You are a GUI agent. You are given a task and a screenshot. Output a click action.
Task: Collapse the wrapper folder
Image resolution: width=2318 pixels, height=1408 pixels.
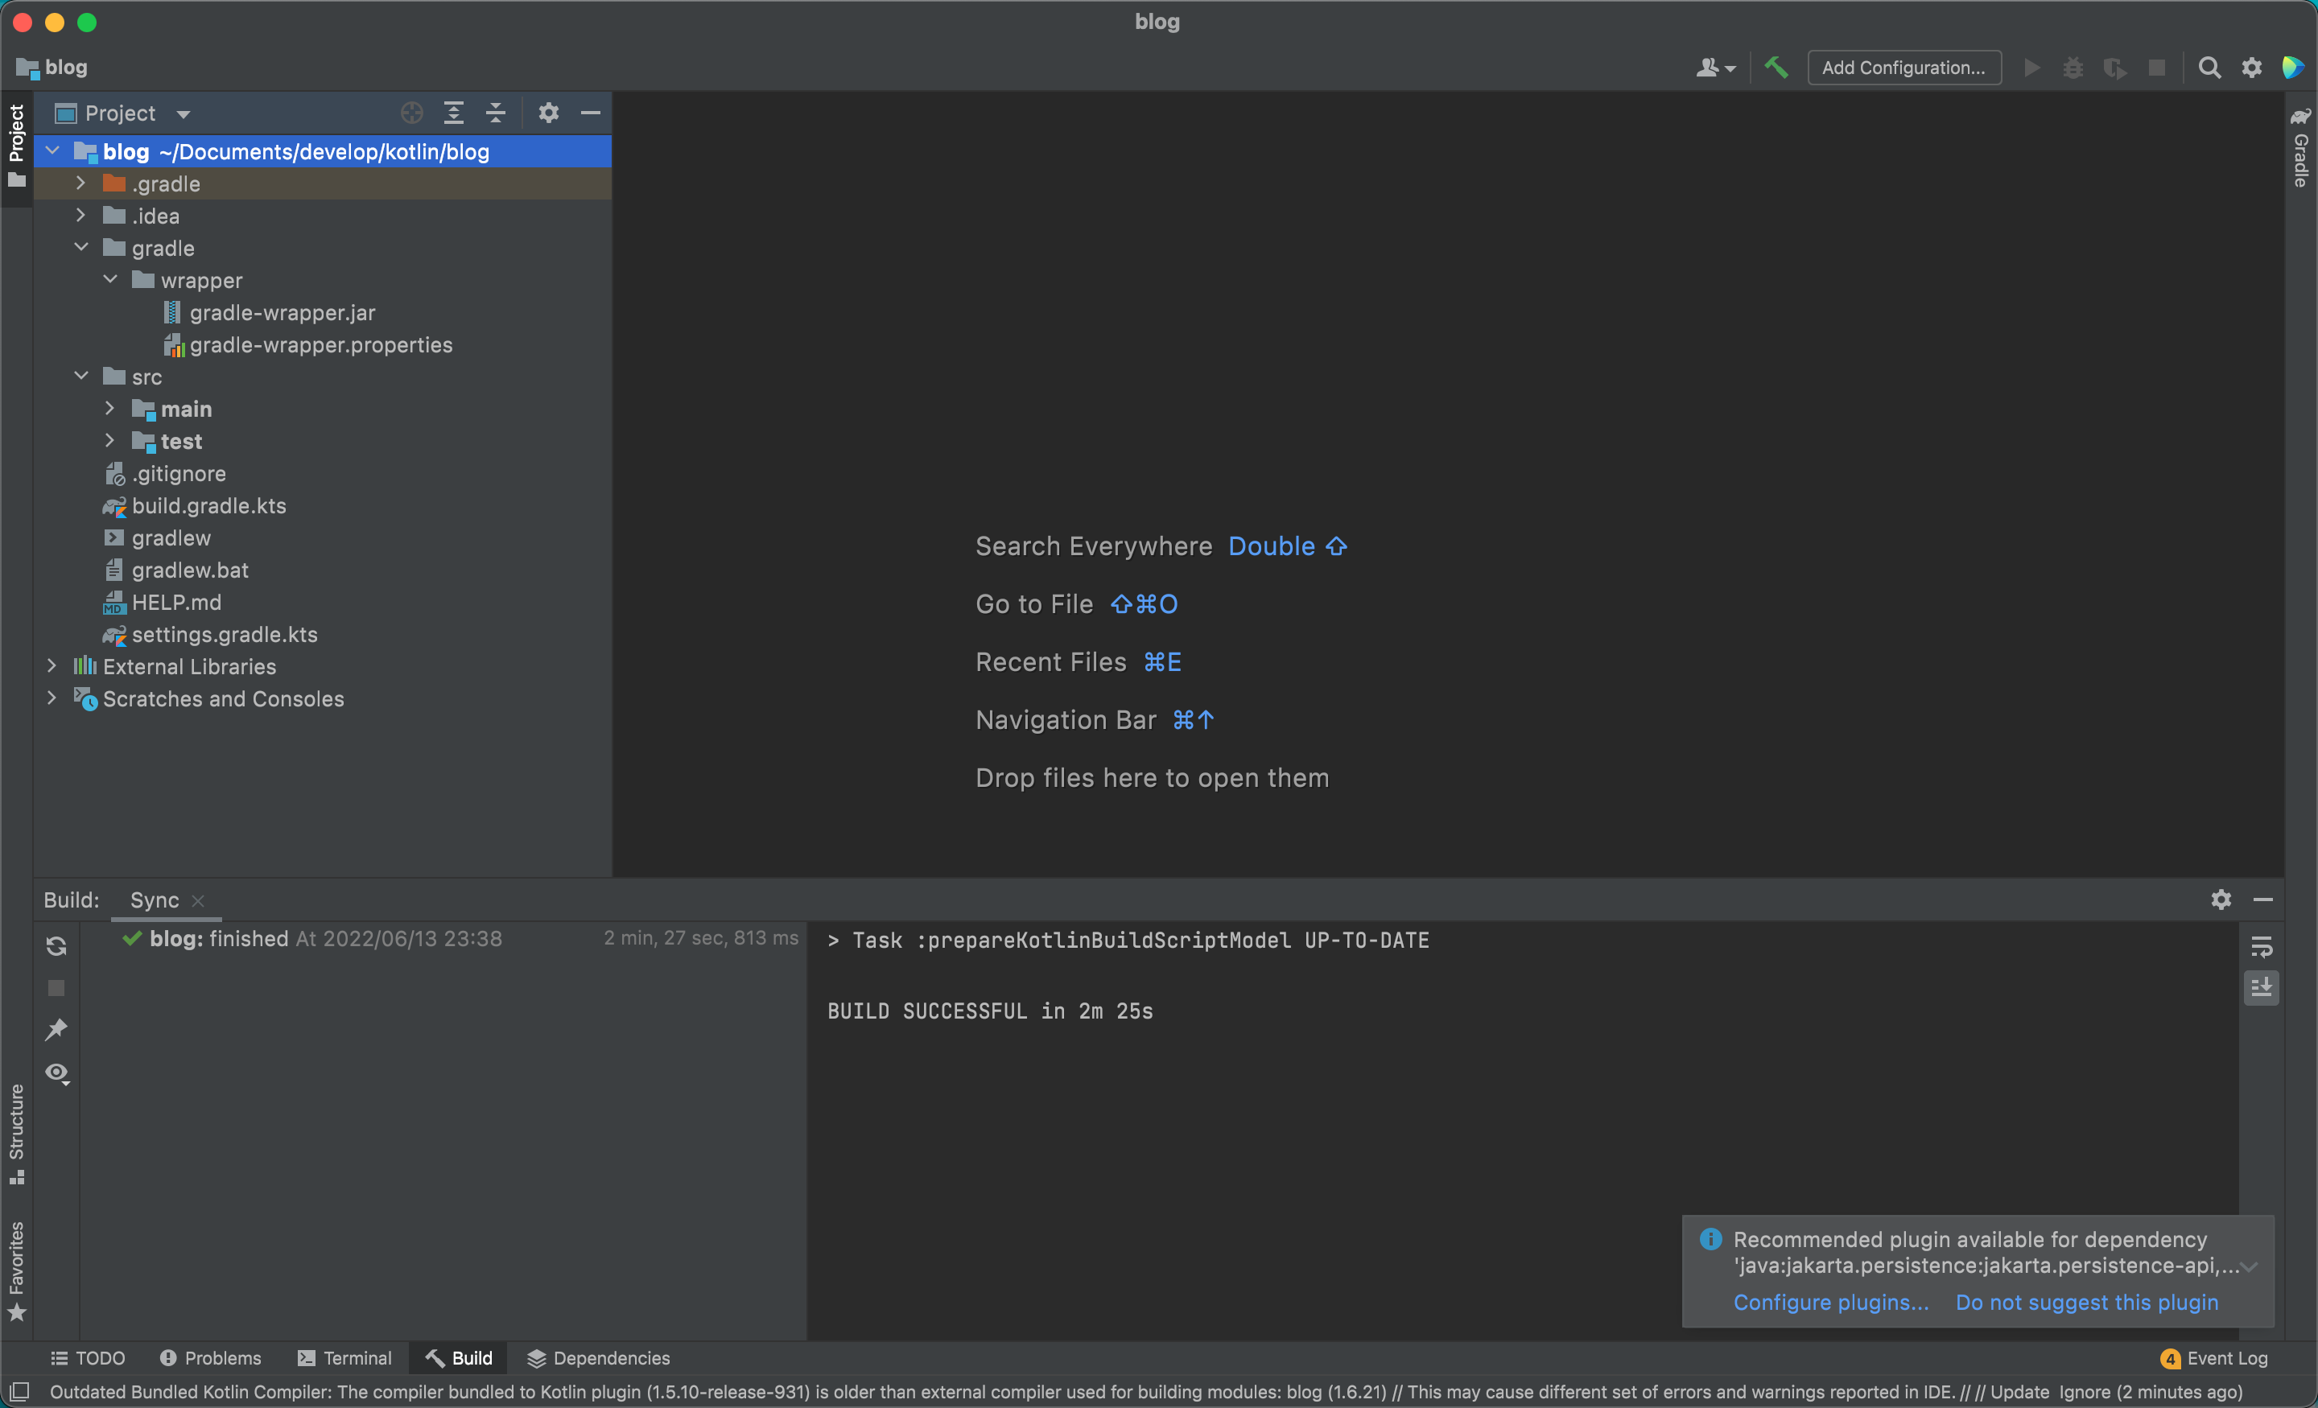110,279
